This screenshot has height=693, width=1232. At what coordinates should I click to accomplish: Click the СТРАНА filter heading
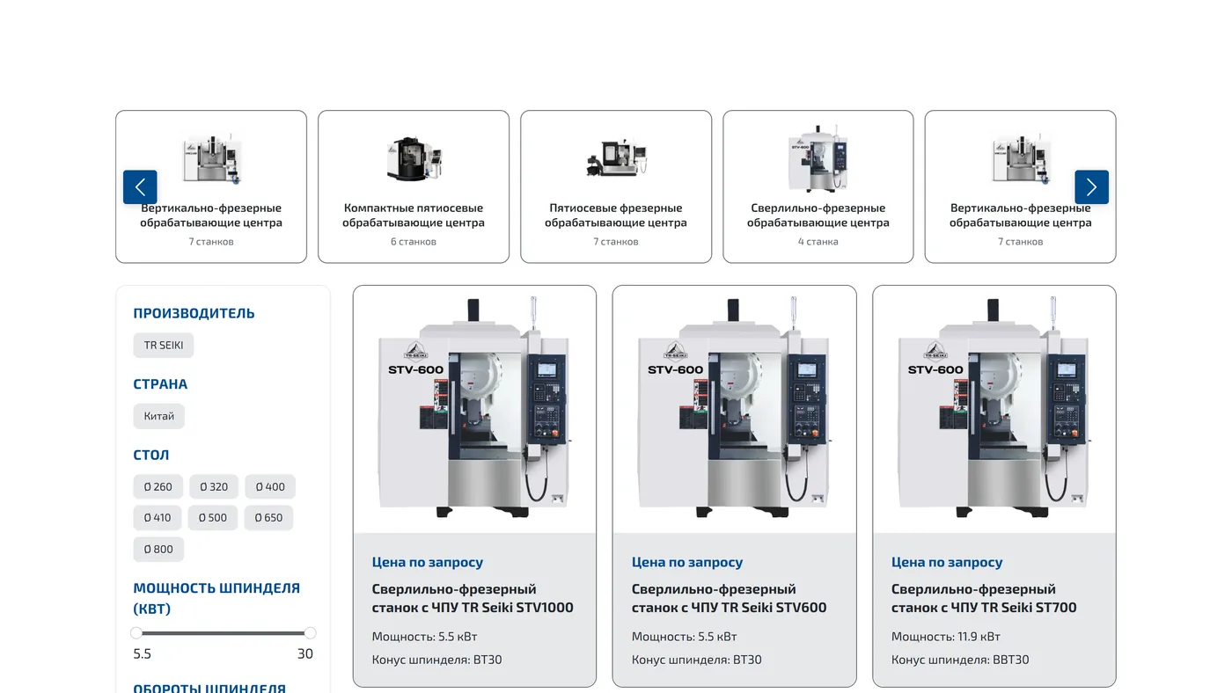click(x=160, y=384)
